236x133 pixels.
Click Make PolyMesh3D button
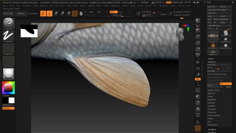tap(222, 19)
